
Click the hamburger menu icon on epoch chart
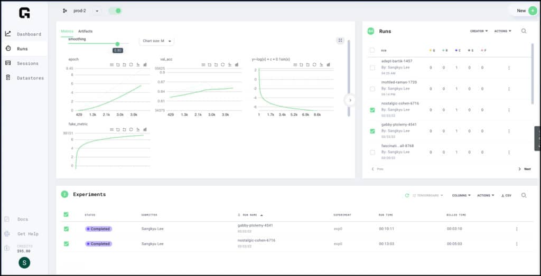pos(112,65)
